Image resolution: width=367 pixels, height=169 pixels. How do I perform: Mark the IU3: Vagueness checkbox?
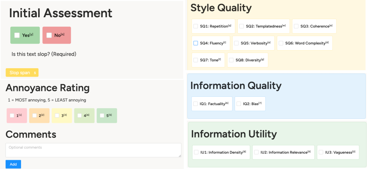321,152
